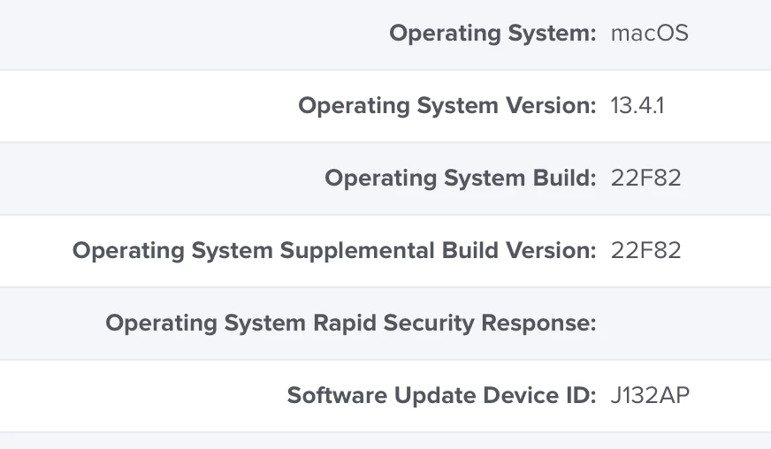Select the macOS value text
The height and width of the screenshot is (449, 771).
point(649,34)
